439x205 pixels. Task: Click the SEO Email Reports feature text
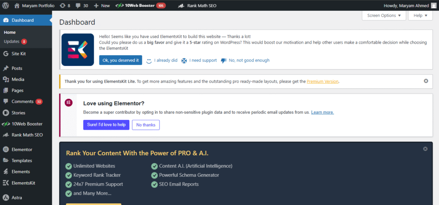point(179,184)
